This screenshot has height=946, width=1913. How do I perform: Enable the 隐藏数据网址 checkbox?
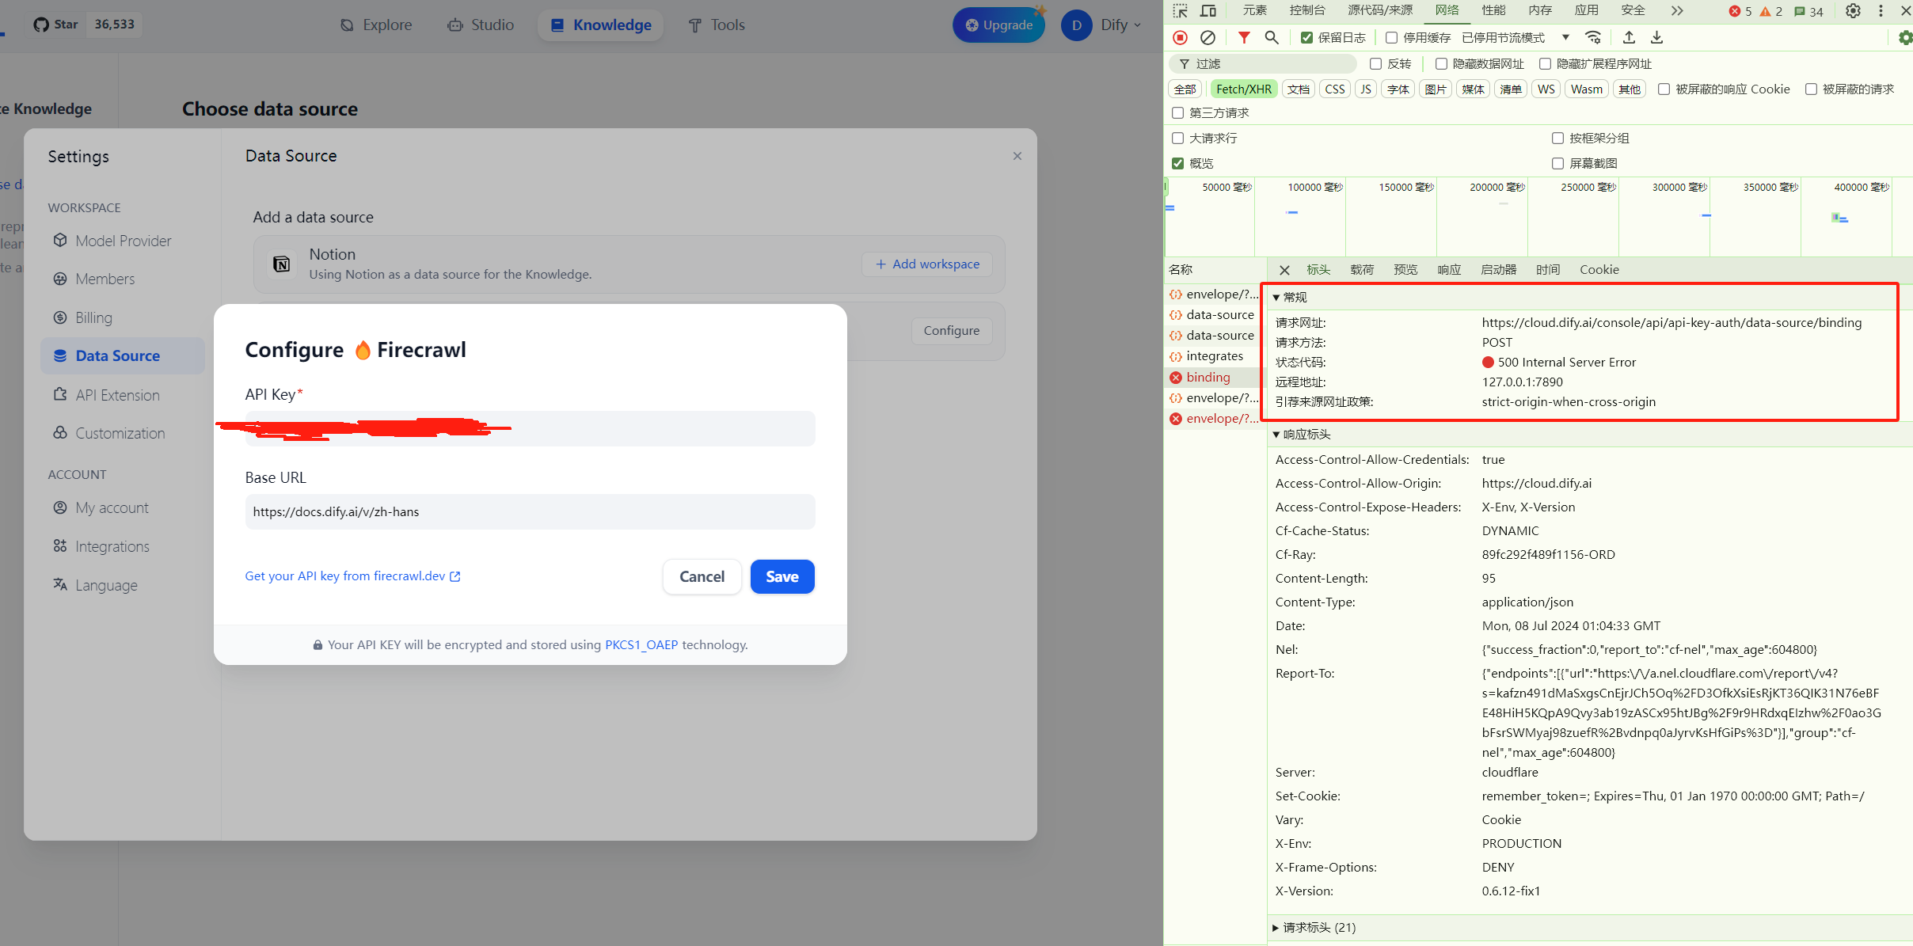point(1441,63)
